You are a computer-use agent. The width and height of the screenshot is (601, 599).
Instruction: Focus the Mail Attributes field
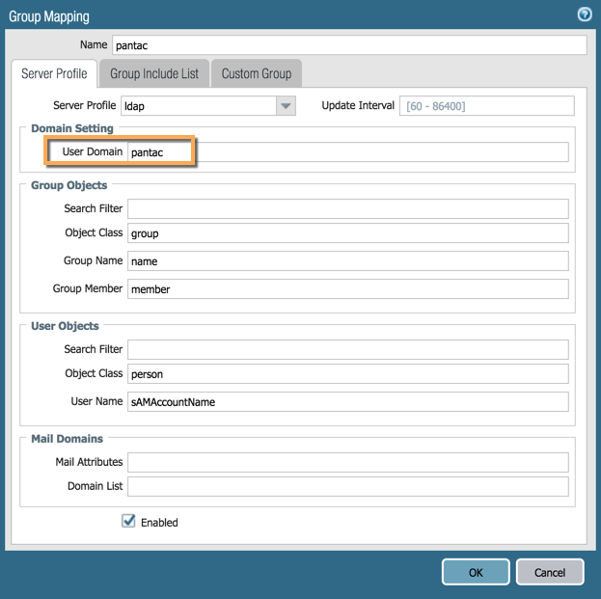pyautogui.click(x=348, y=462)
